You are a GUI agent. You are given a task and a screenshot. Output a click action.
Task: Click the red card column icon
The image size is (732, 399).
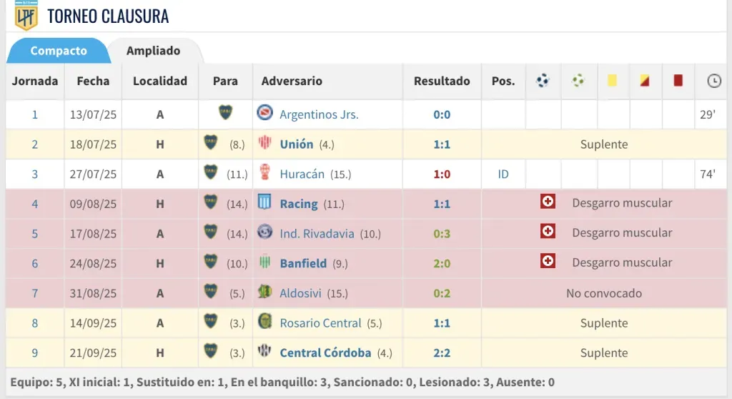(678, 81)
